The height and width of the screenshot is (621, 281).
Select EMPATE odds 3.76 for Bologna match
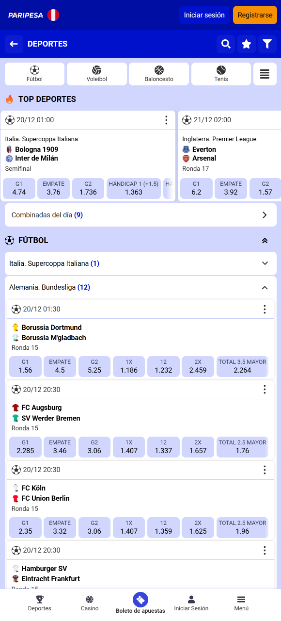[x=53, y=188]
